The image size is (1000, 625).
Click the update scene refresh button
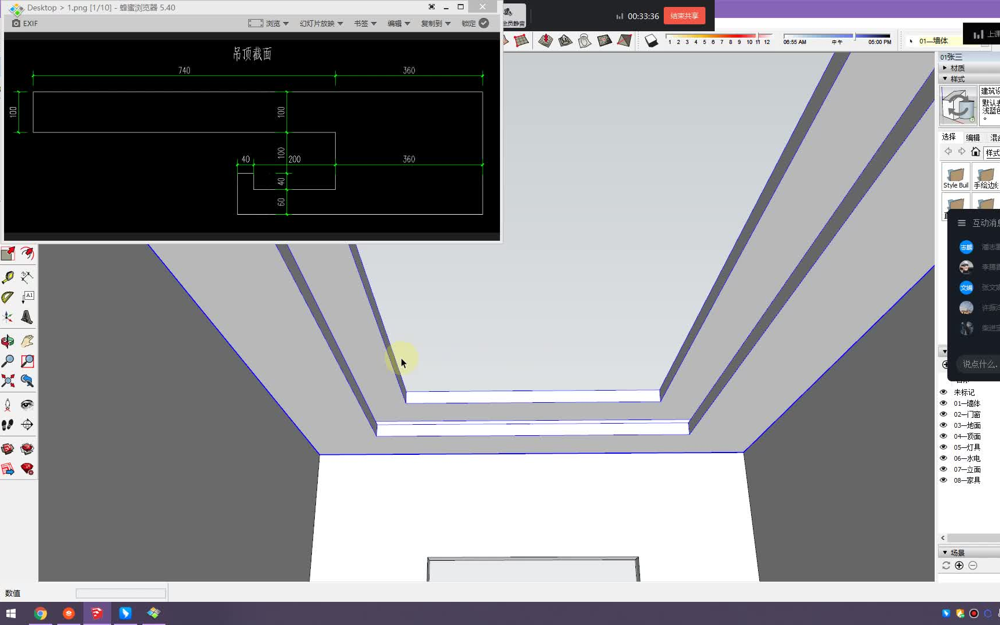point(946,565)
